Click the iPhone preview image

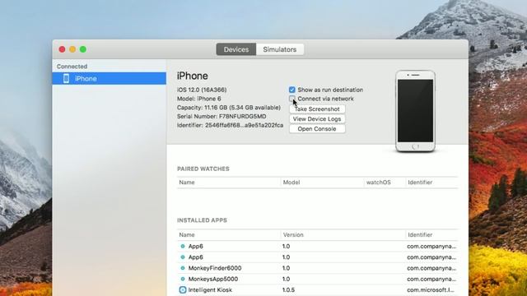[x=415, y=111]
